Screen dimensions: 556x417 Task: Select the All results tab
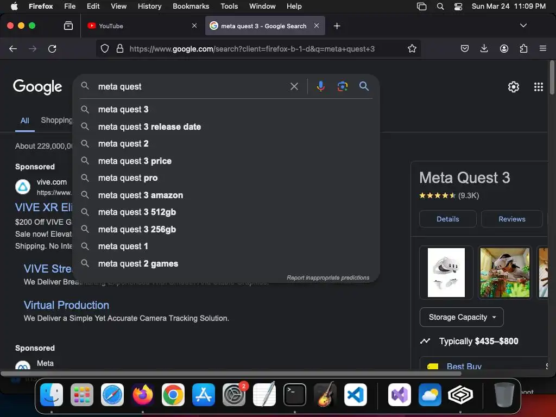pos(24,121)
